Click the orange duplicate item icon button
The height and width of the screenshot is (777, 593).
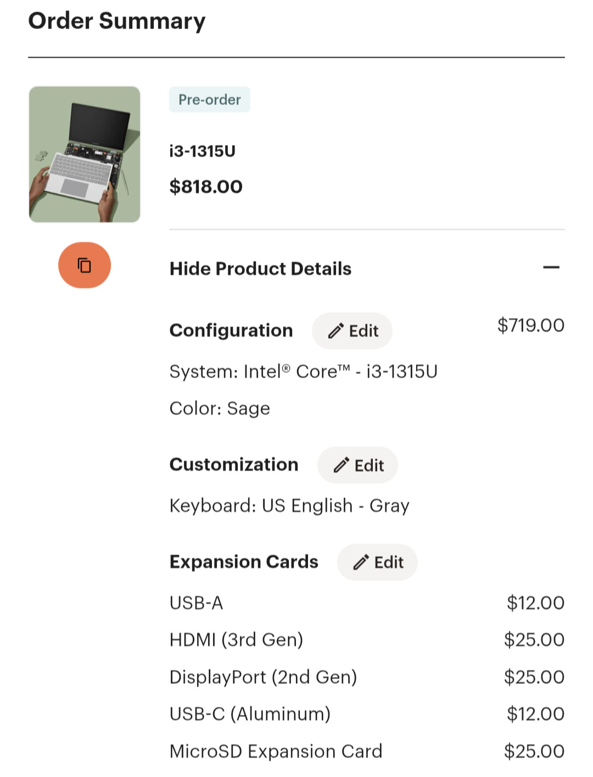point(85,265)
